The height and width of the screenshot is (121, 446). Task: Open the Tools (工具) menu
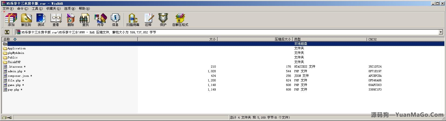(x=37, y=9)
